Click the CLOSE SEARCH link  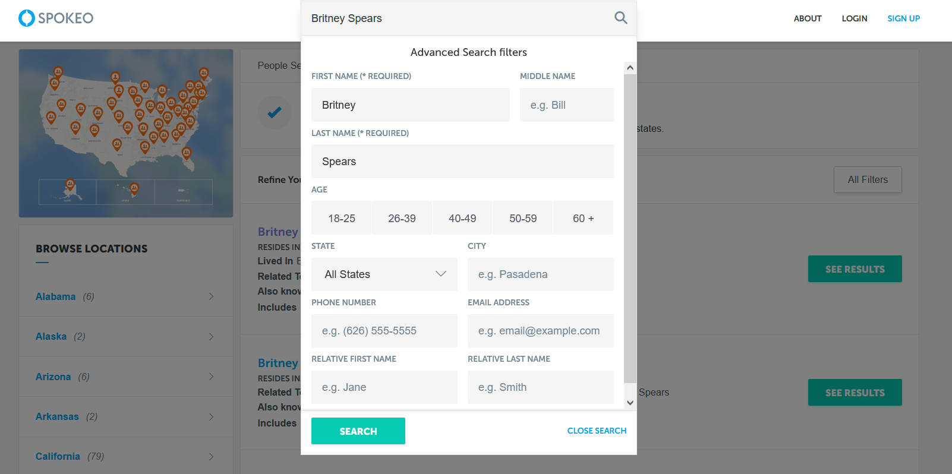(x=597, y=431)
